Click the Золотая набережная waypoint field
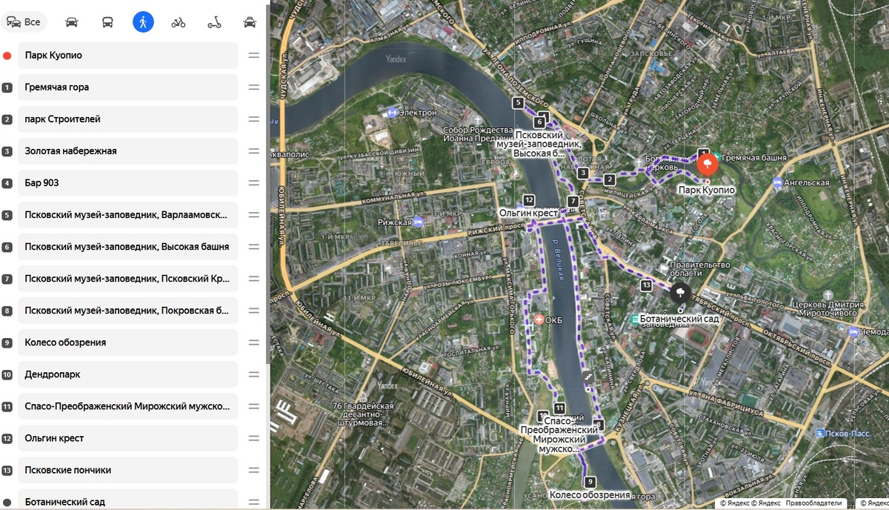The width and height of the screenshot is (889, 510). (127, 150)
